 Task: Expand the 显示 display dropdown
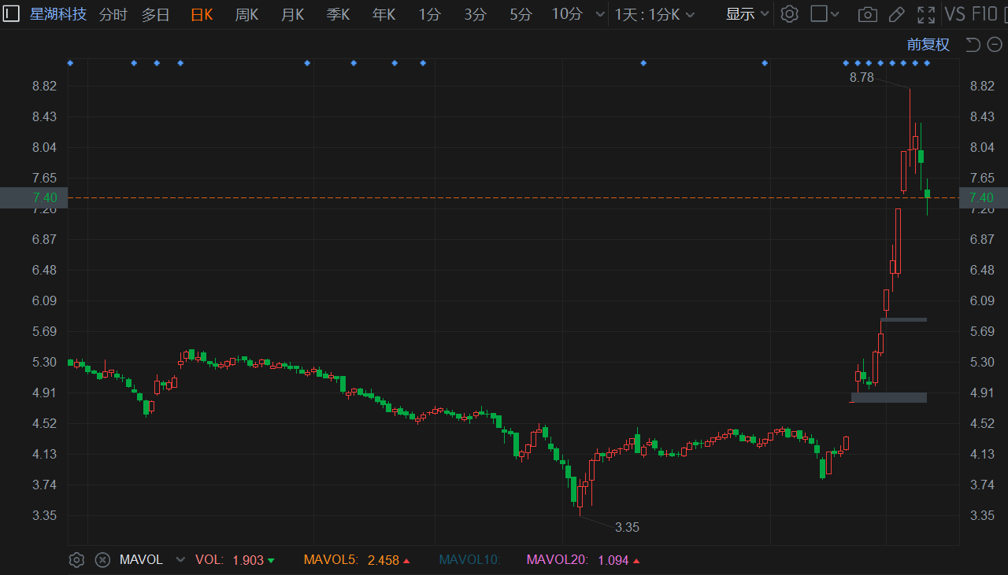point(747,14)
